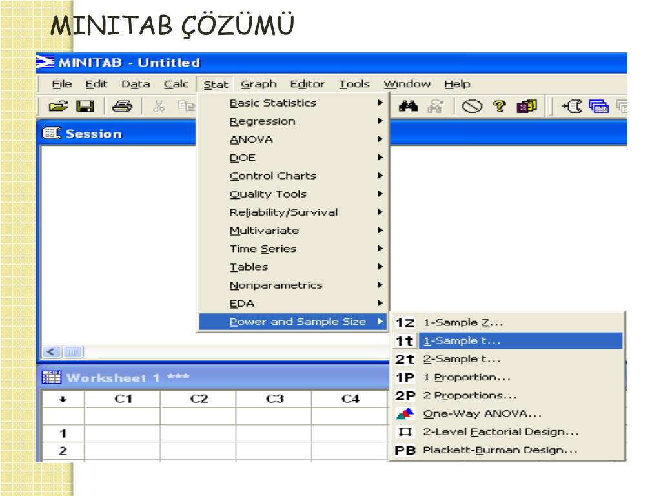Image resolution: width=661 pixels, height=496 pixels.
Task: Click the blue Worksheet toolbar icon
Action: pyautogui.click(x=598, y=107)
